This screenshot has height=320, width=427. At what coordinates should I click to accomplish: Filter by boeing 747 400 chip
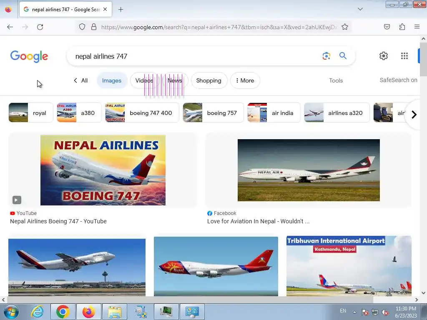point(142,112)
